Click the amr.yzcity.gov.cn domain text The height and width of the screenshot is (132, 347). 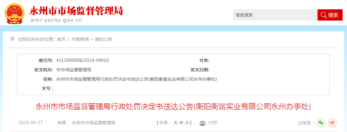(x=56, y=20)
